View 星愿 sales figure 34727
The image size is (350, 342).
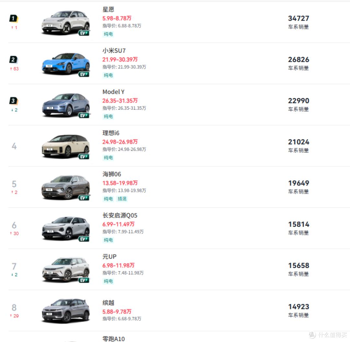299,18
